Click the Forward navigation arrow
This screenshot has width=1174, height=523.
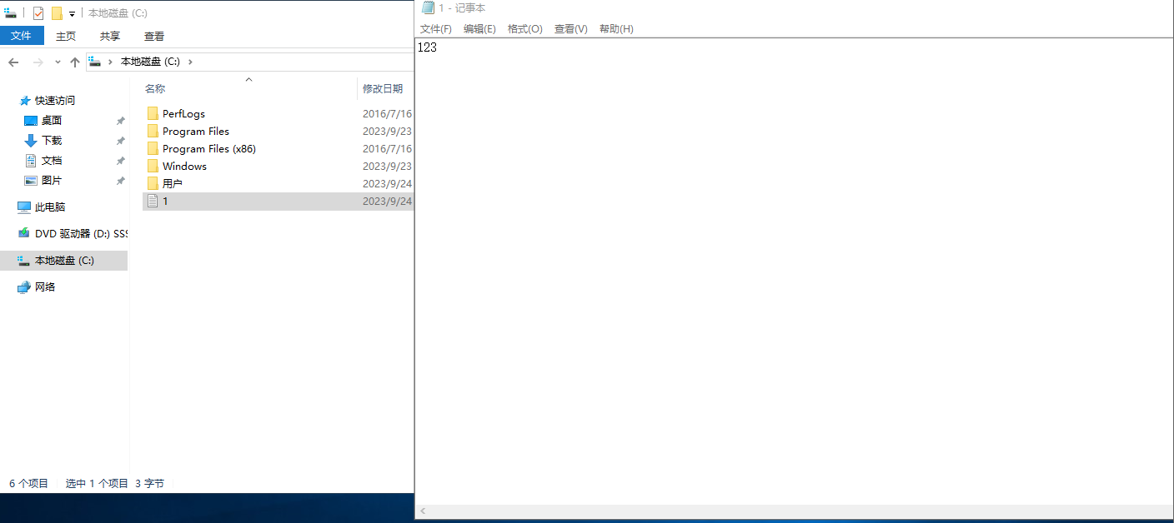[38, 62]
